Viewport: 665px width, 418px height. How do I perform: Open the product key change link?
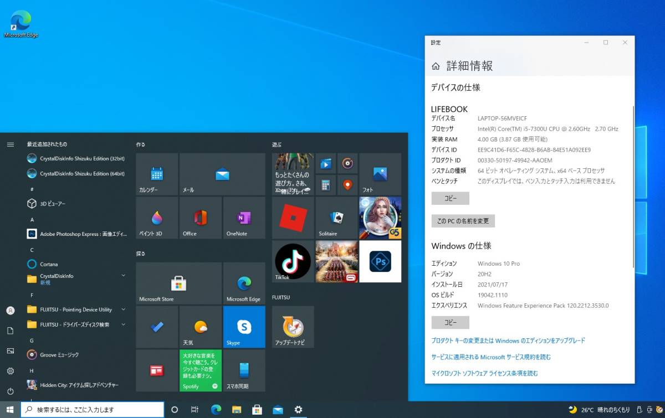pos(508,340)
